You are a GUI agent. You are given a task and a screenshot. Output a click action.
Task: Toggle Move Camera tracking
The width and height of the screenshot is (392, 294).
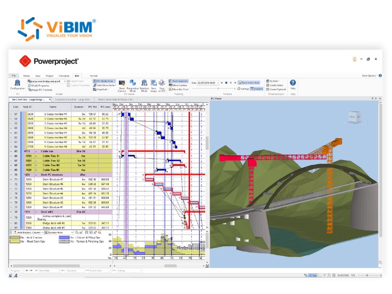pyautogui.click(x=178, y=85)
